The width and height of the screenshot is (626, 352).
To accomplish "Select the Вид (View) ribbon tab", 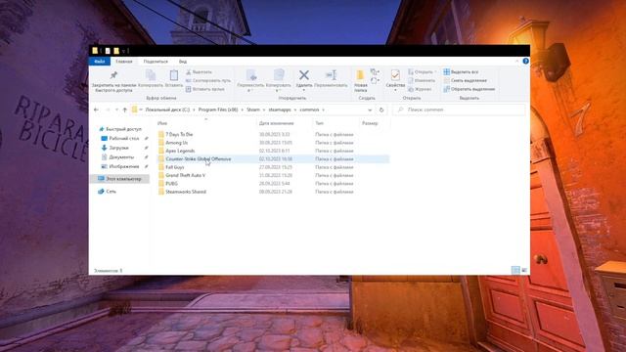I will [x=183, y=62].
